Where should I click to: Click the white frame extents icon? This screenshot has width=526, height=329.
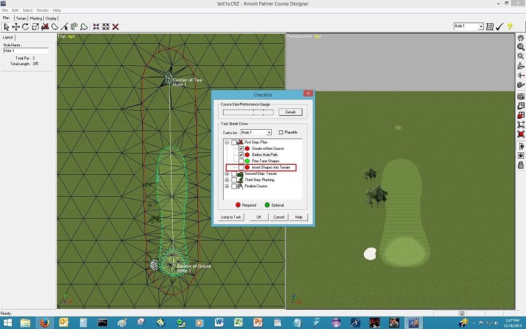click(520, 125)
